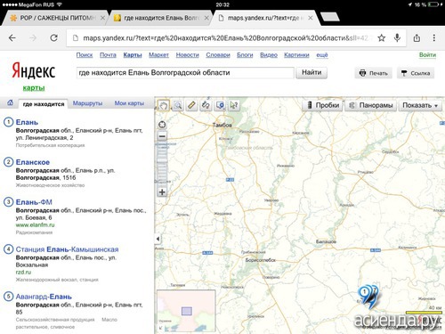
Task: Switch to the Мои карты tab
Action: (x=129, y=103)
